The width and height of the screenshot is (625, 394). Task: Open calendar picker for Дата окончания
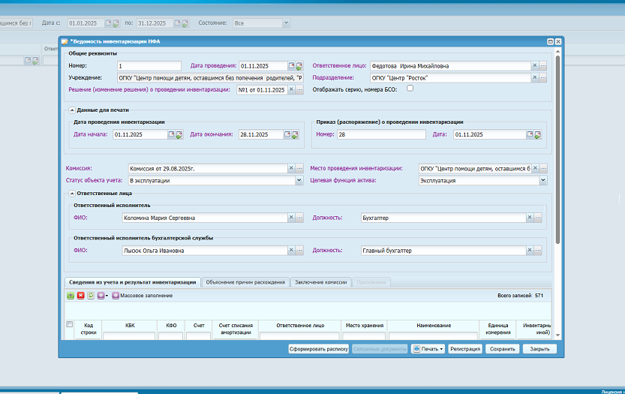pos(287,135)
